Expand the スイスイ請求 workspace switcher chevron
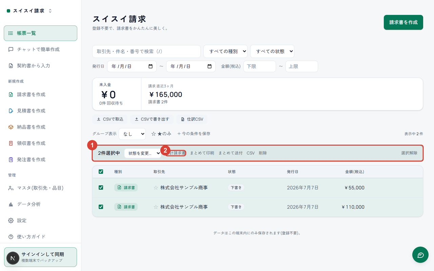 pyautogui.click(x=50, y=11)
